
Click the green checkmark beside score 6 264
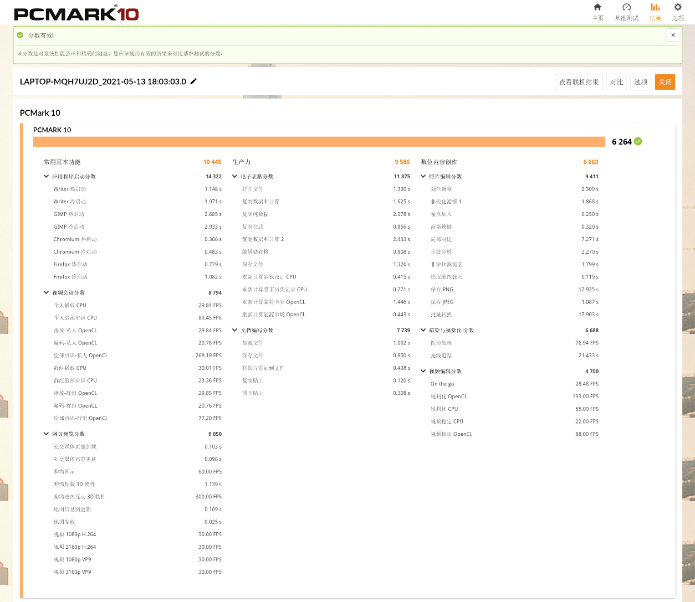[638, 141]
